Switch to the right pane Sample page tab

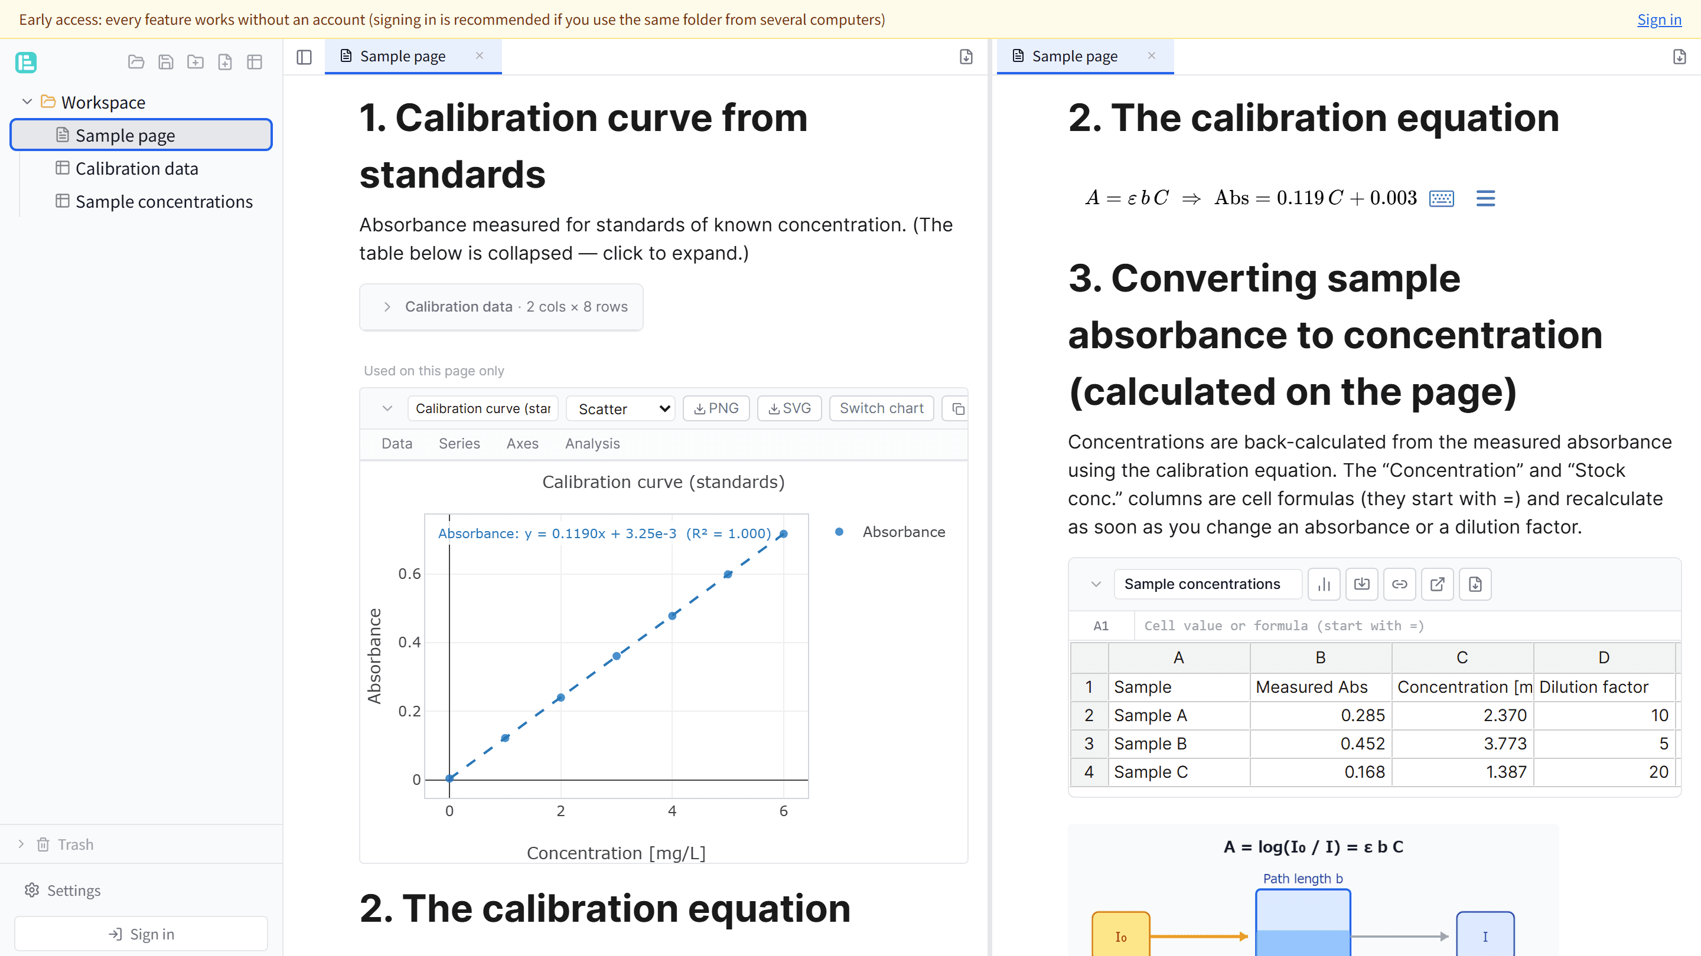click(1085, 57)
